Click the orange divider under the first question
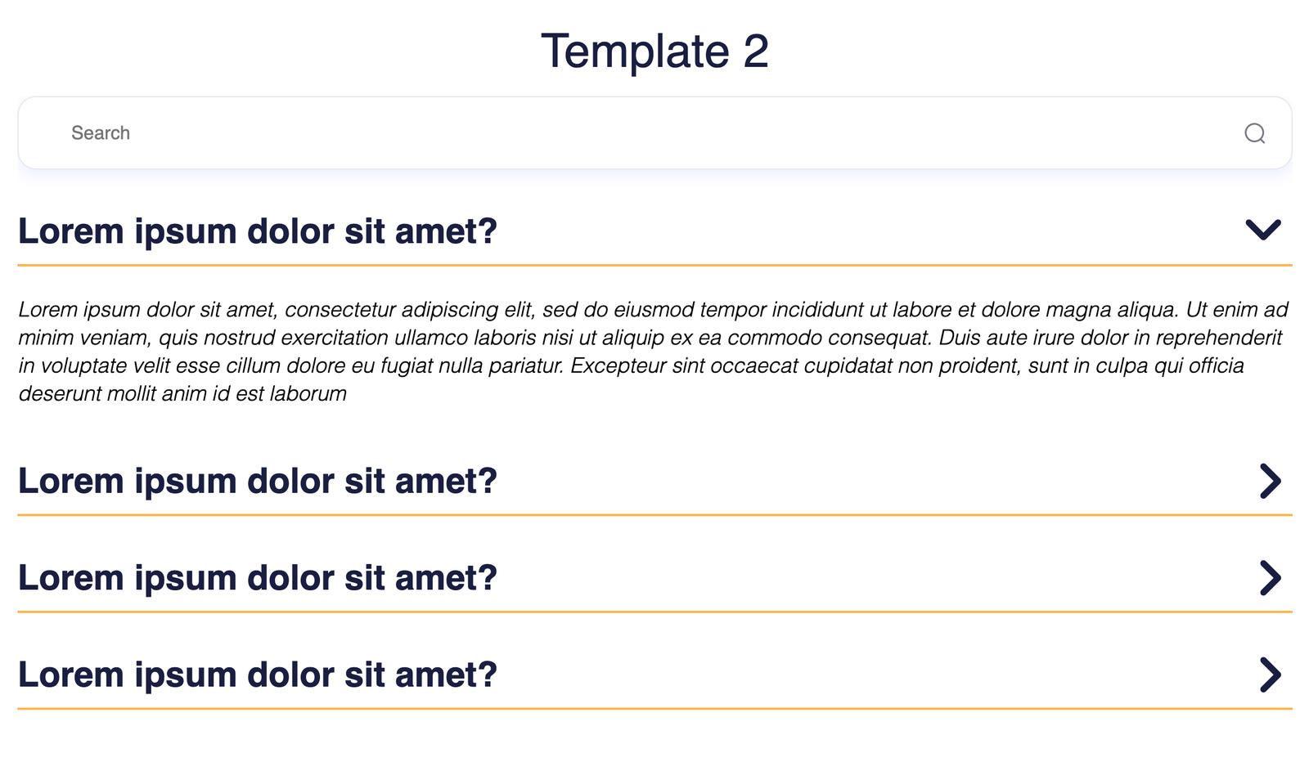The width and height of the screenshot is (1309, 771). 654,265
